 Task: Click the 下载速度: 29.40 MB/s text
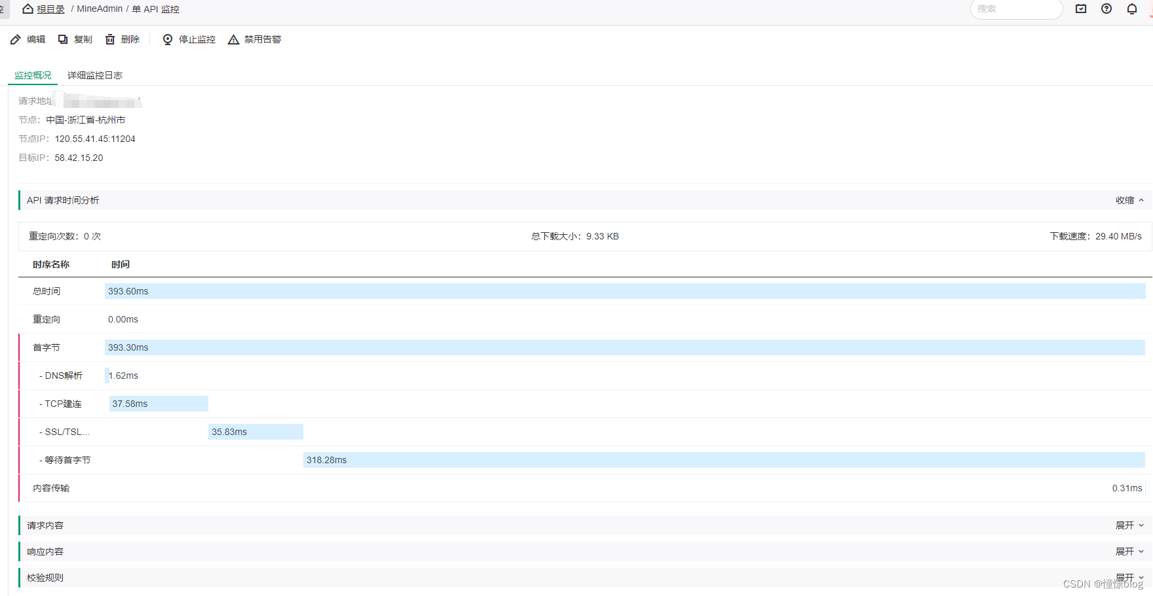[x=1095, y=236]
